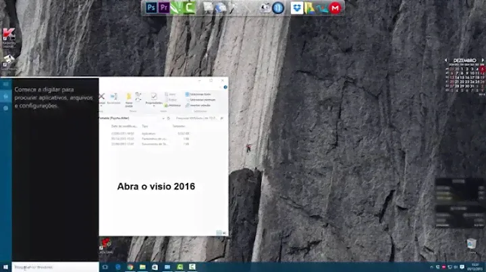Open the Recycle Bin on desktop

coord(470,244)
